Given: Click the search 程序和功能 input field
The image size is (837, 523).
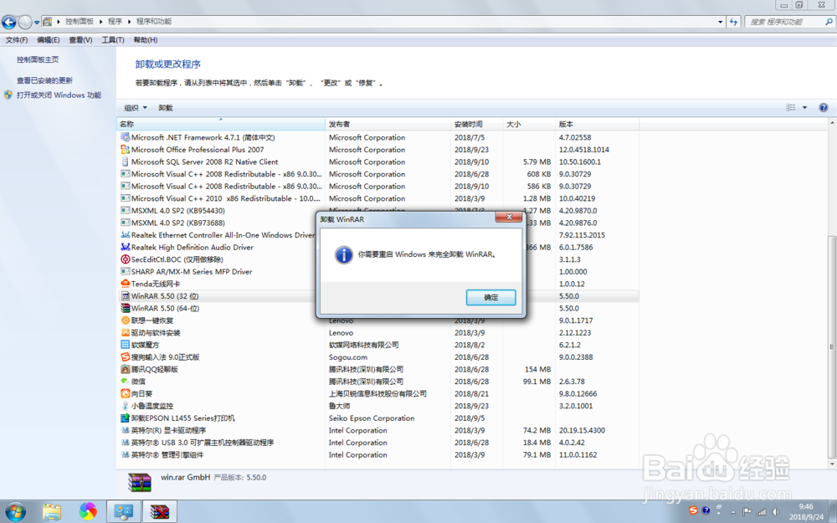Looking at the screenshot, I should coord(784,22).
